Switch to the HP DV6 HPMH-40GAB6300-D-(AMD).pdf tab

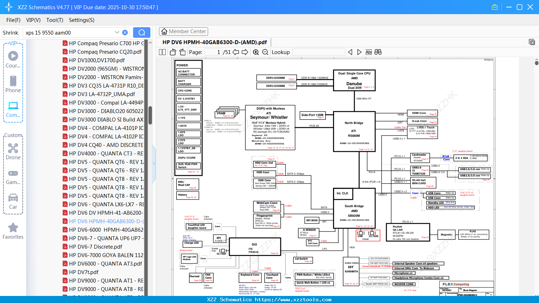[x=214, y=42]
